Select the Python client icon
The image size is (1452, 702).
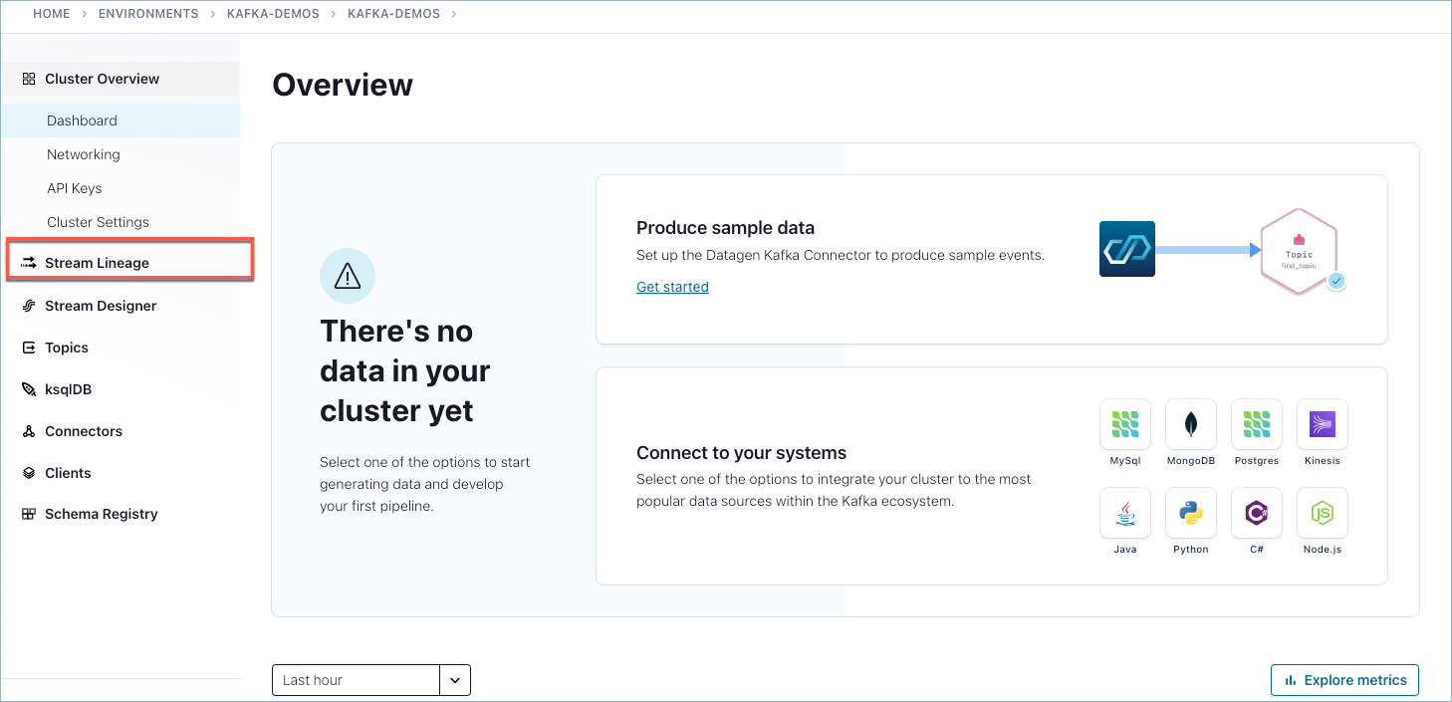[1190, 513]
